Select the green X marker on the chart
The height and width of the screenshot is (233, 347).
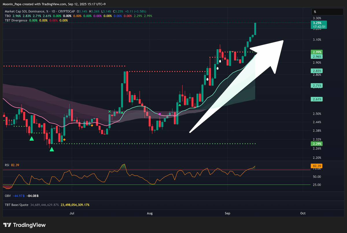pos(110,111)
